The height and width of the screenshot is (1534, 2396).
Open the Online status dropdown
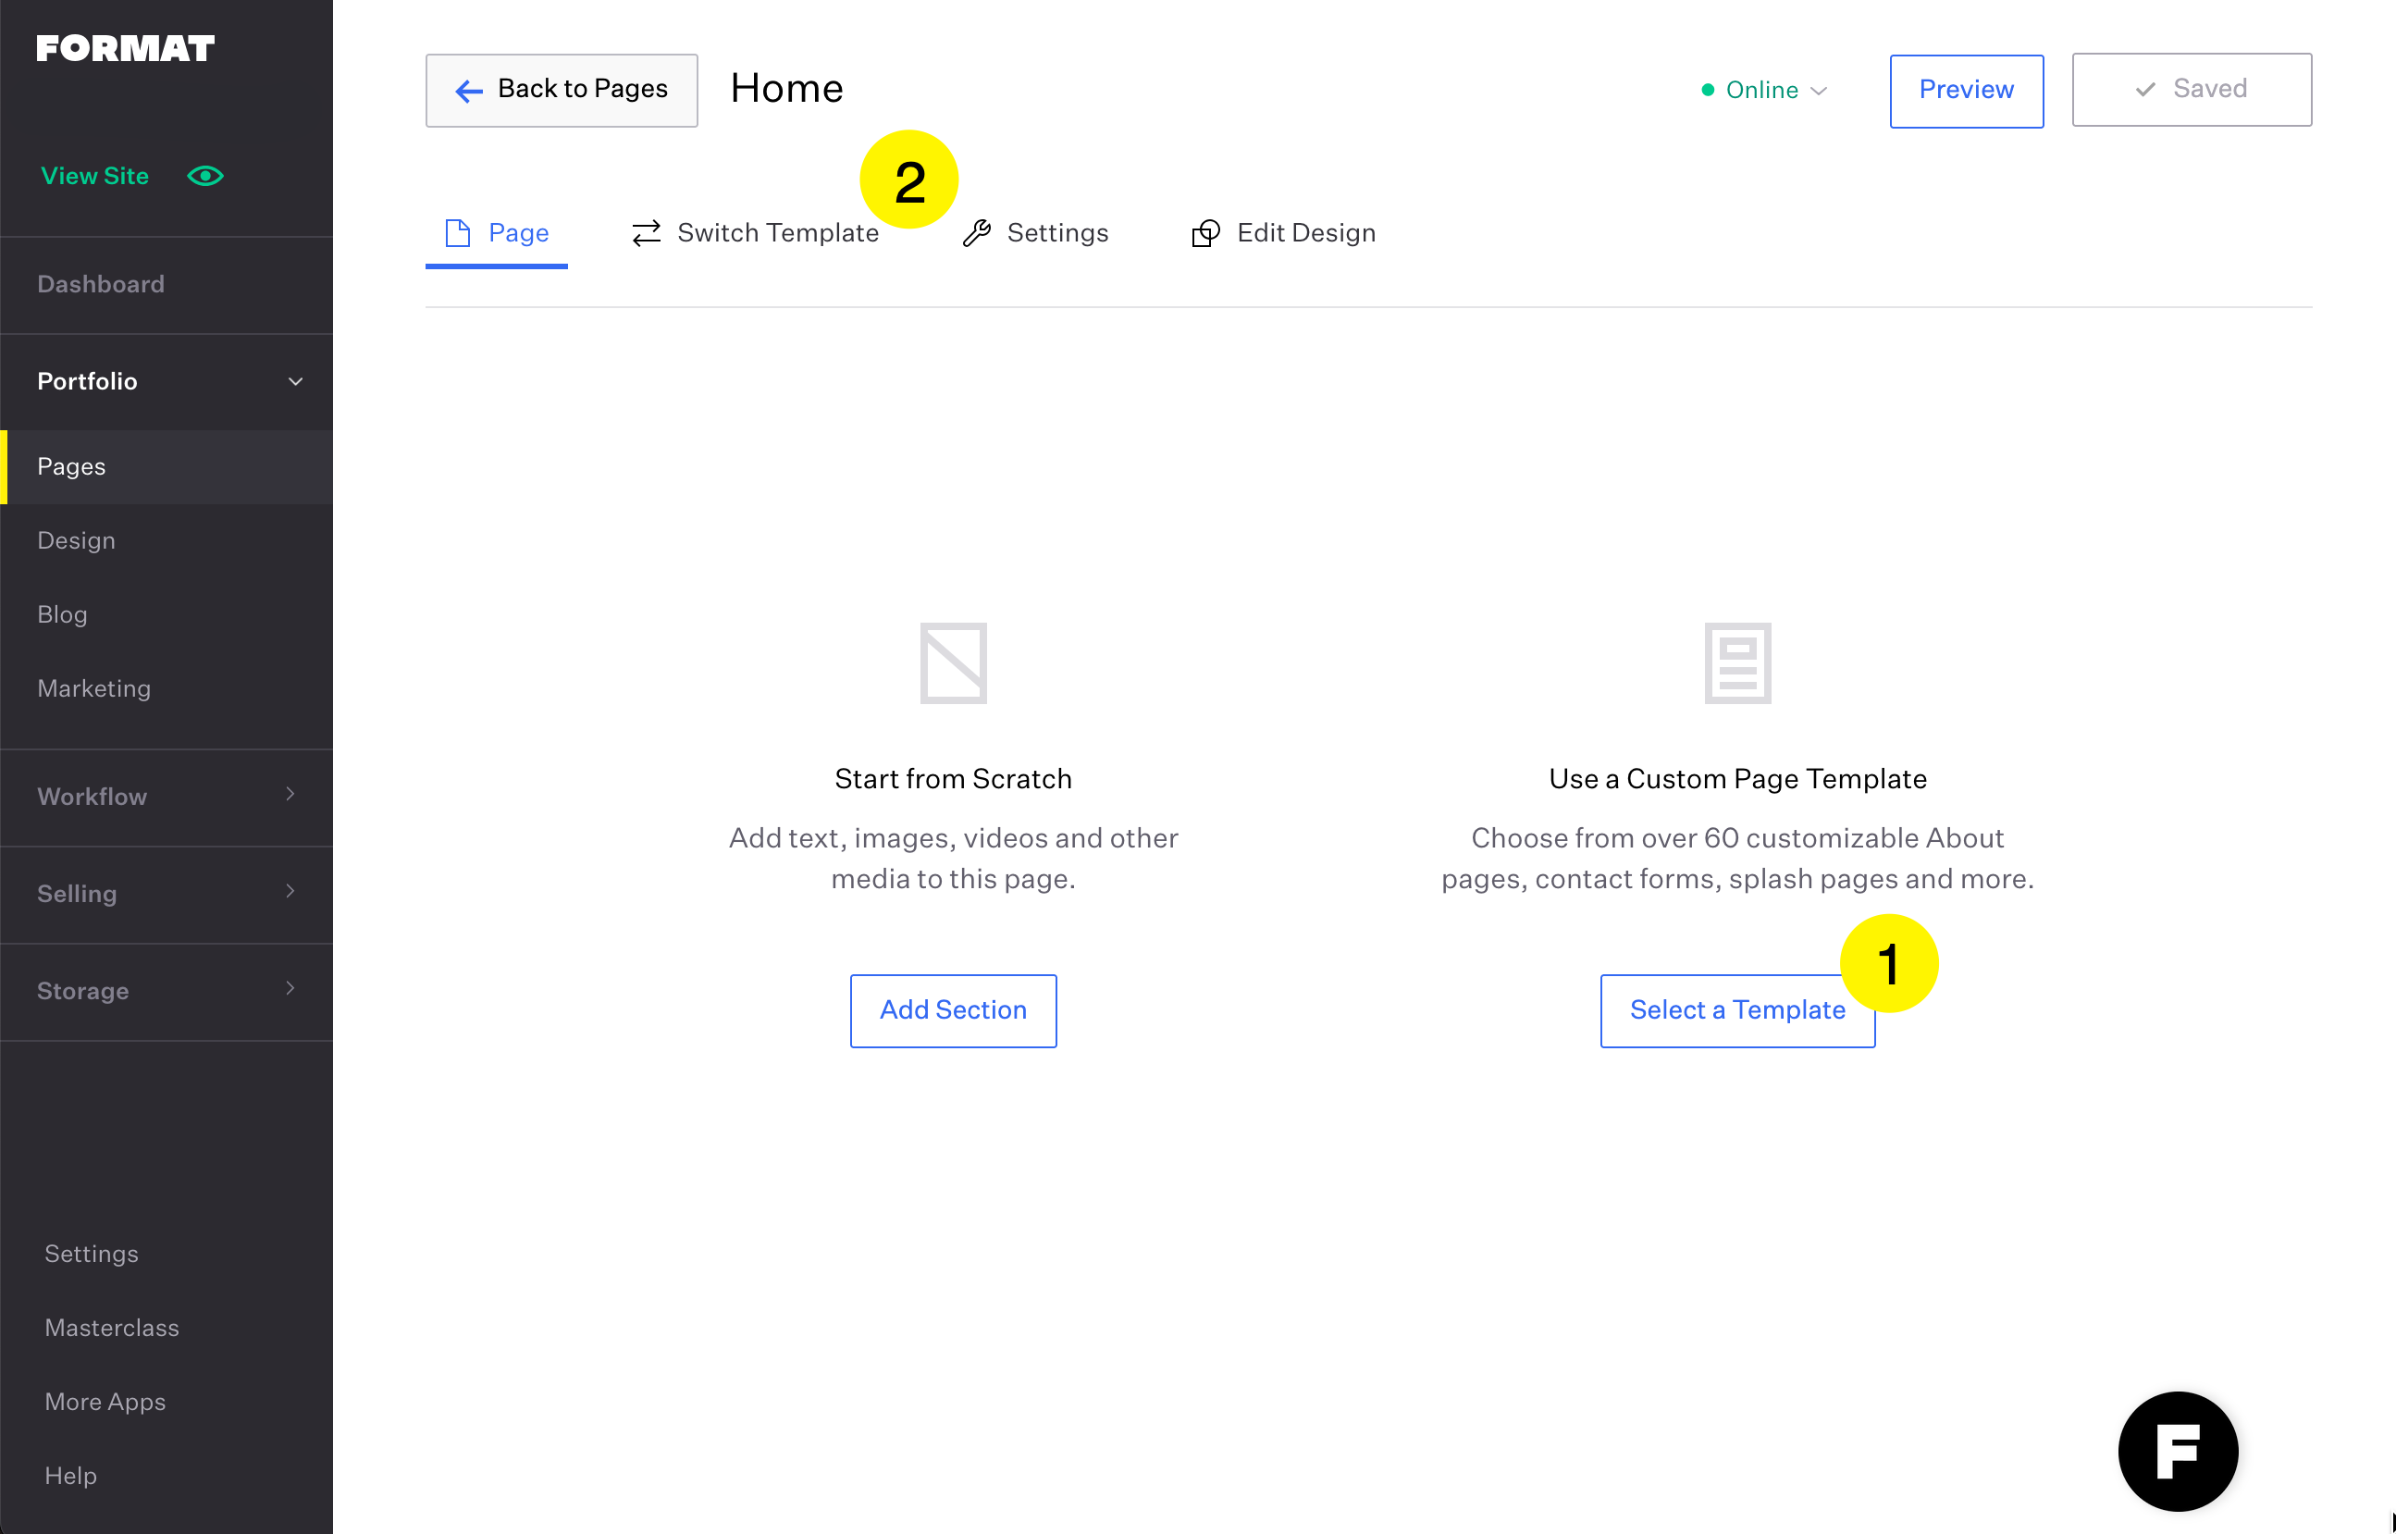(1765, 91)
